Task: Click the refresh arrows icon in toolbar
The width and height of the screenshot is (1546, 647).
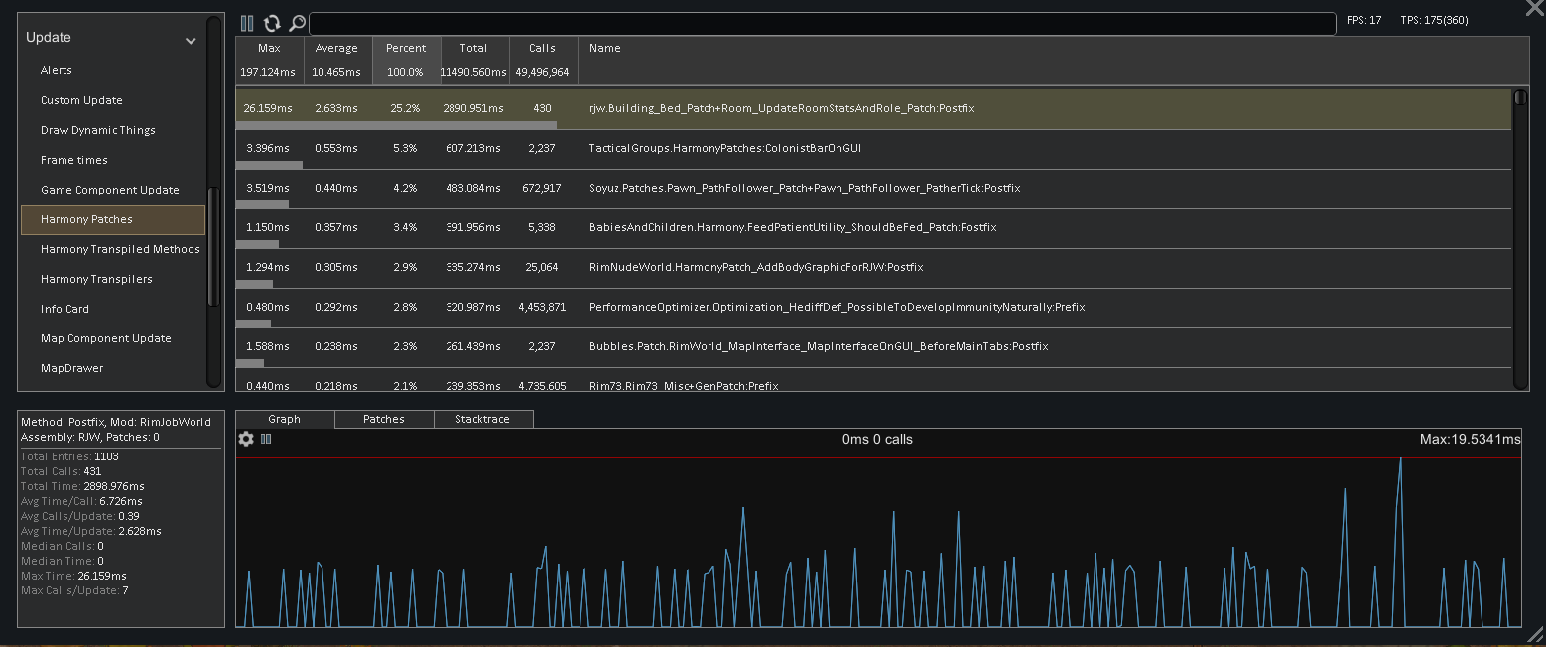Action: (272, 23)
